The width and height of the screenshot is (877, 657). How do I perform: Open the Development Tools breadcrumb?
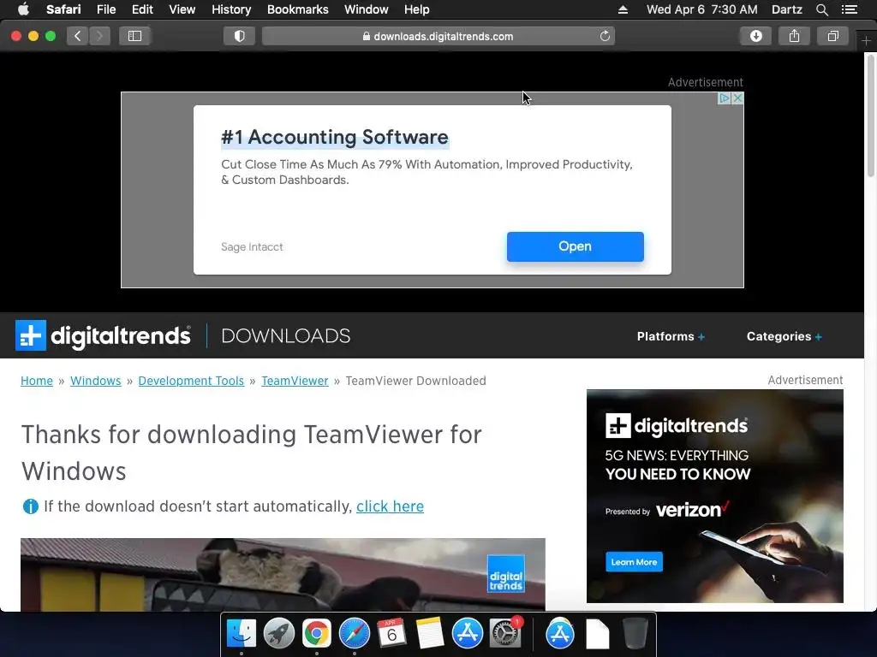(191, 381)
